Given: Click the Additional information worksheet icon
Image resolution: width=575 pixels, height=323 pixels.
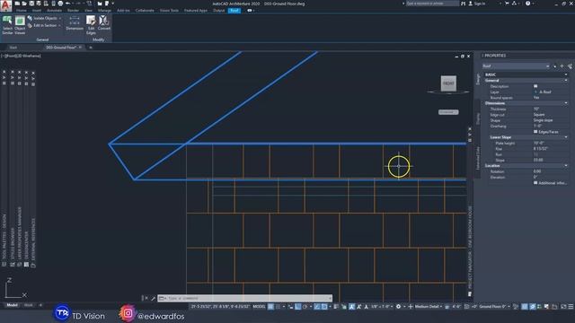Looking at the screenshot, I should tap(535, 183).
